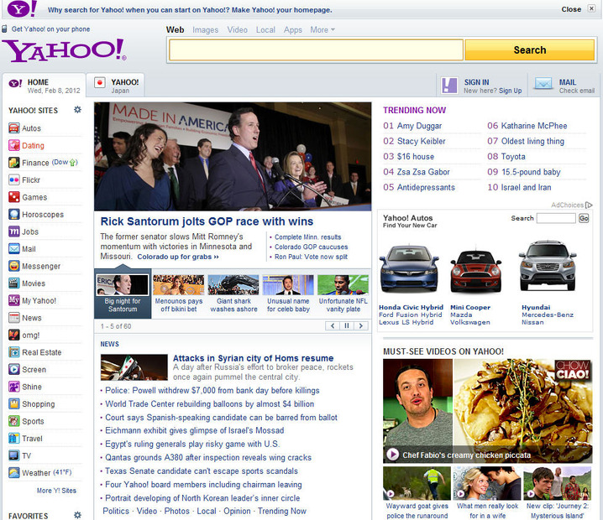Click the Politics link under News
The image size is (603, 520).
coord(116,511)
